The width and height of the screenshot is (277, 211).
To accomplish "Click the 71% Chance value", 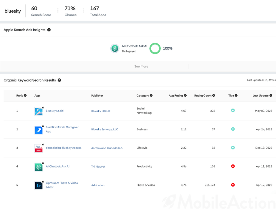I will pyautogui.click(x=70, y=8).
